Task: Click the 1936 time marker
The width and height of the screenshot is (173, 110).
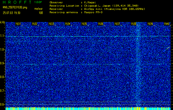Action: 101,24
